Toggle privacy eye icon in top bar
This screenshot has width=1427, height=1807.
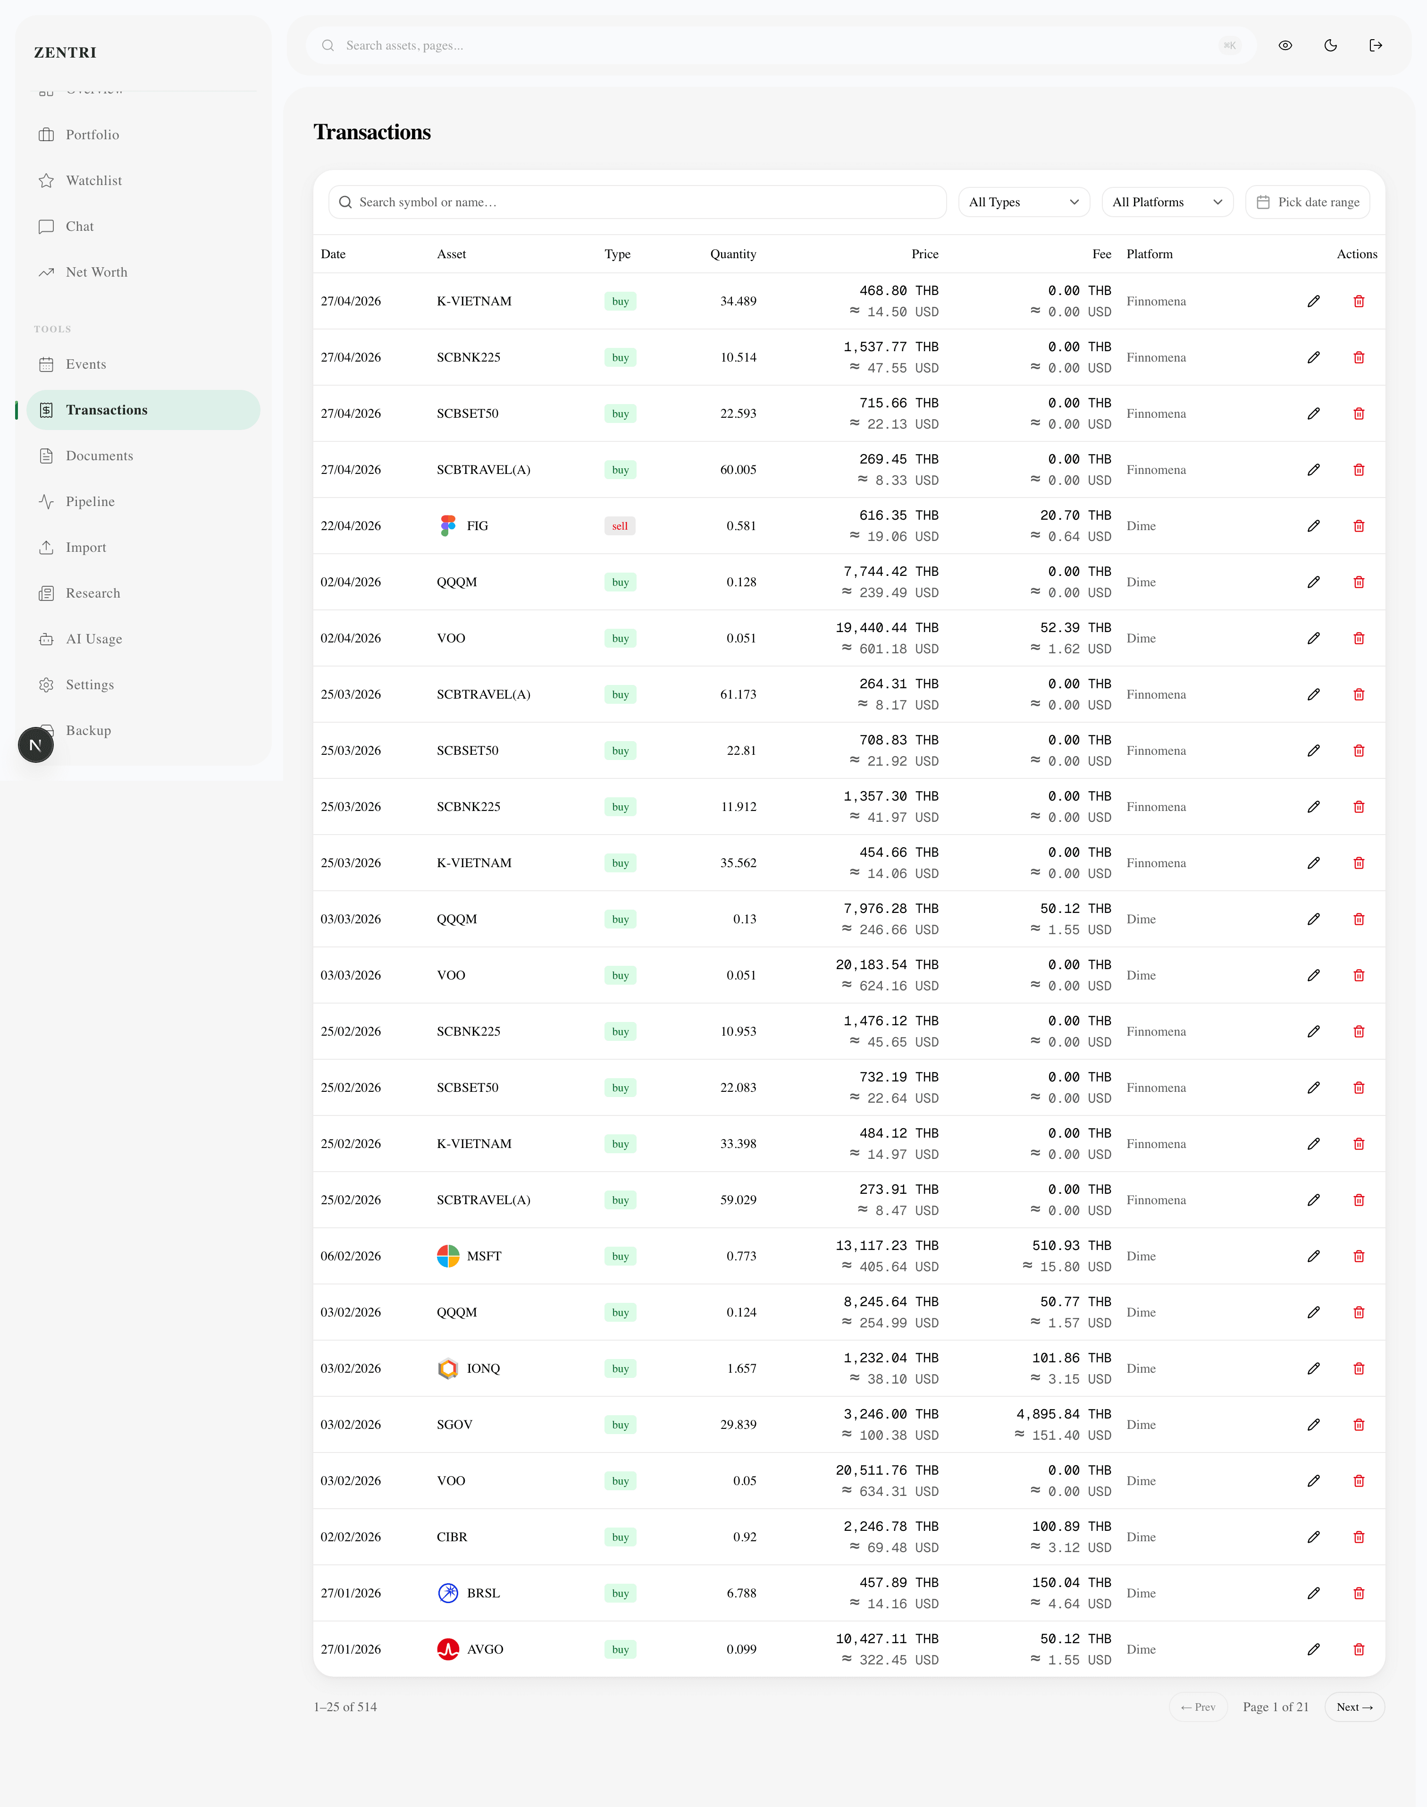tap(1285, 46)
